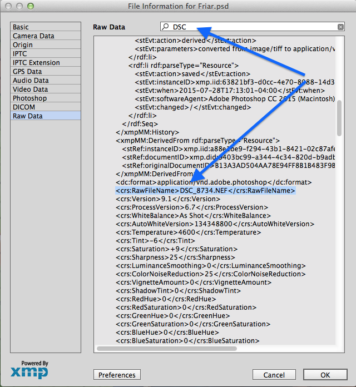Click the crs:GreenSaturation 0 line
Viewport: 356px width, 387px height.
(193, 324)
